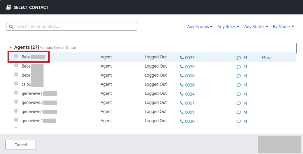Image resolution: width=303 pixels, height=154 pixels.
Task: Click IM chat bubble in genevieve3 row
Action: [x=239, y=112]
